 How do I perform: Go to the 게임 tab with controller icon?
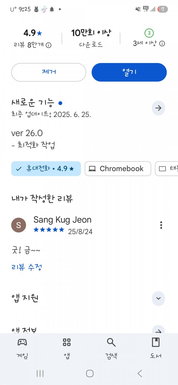pos(22,348)
